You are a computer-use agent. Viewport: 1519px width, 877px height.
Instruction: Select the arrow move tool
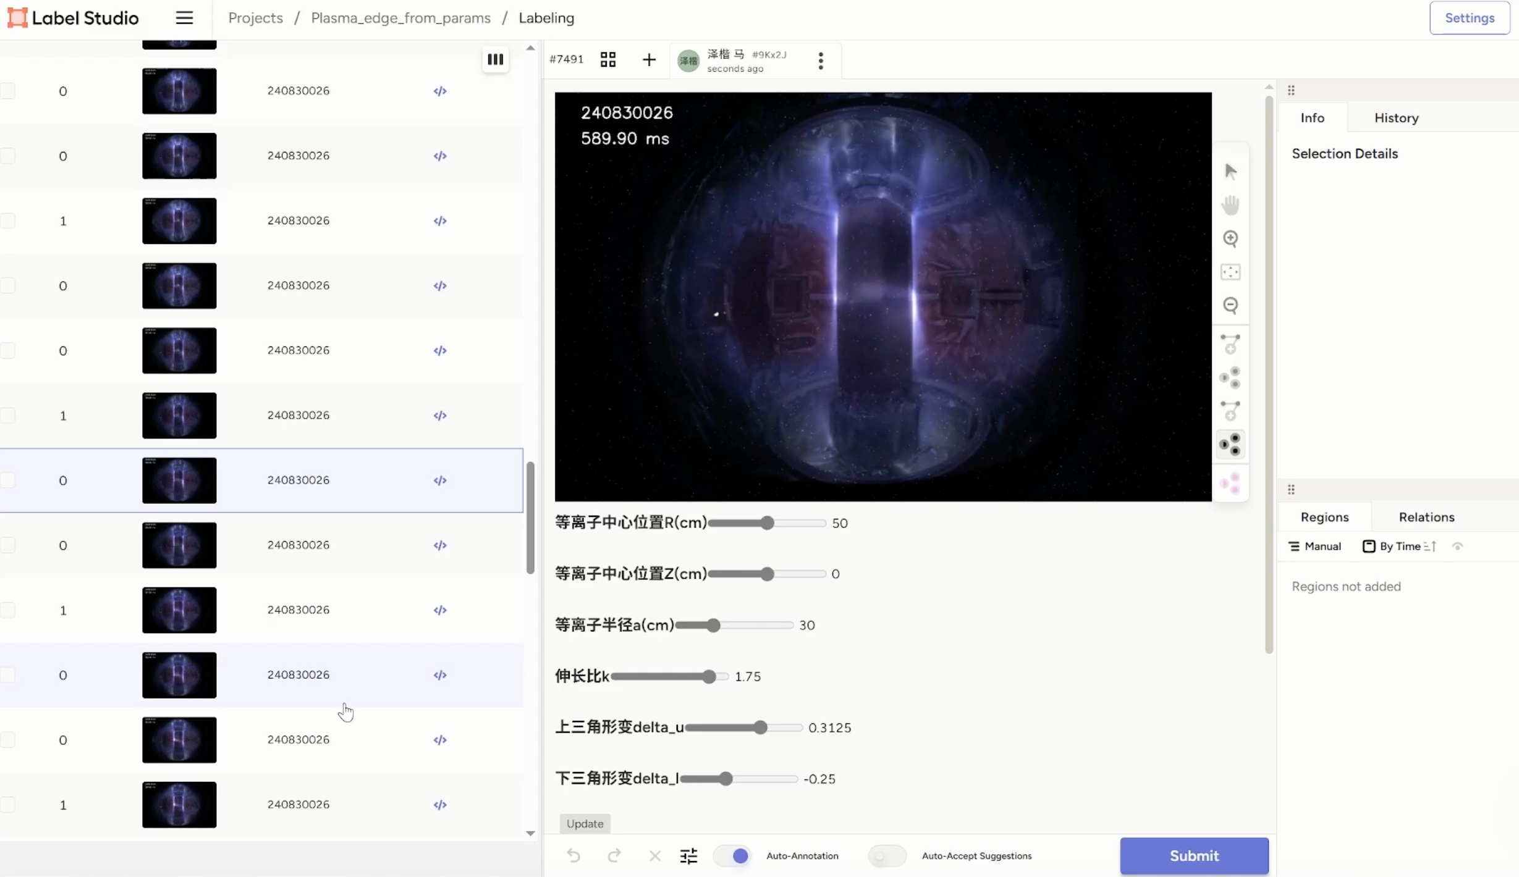1230,171
